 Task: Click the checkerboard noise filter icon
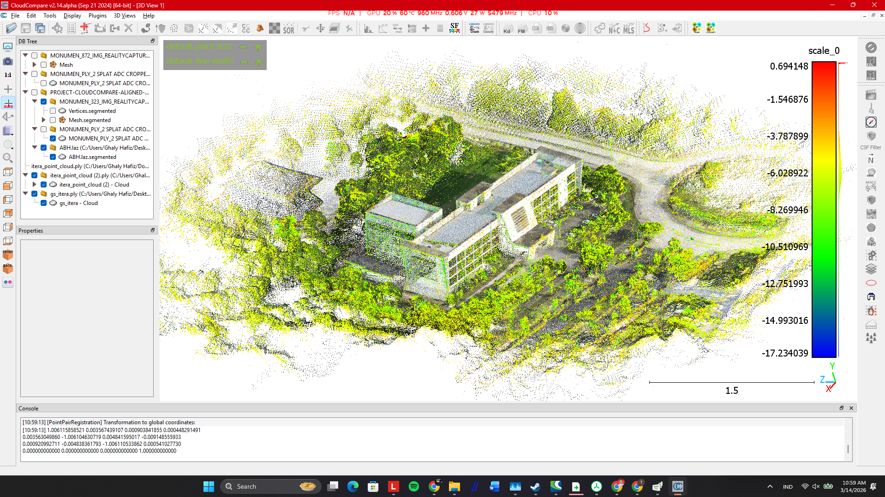275,29
